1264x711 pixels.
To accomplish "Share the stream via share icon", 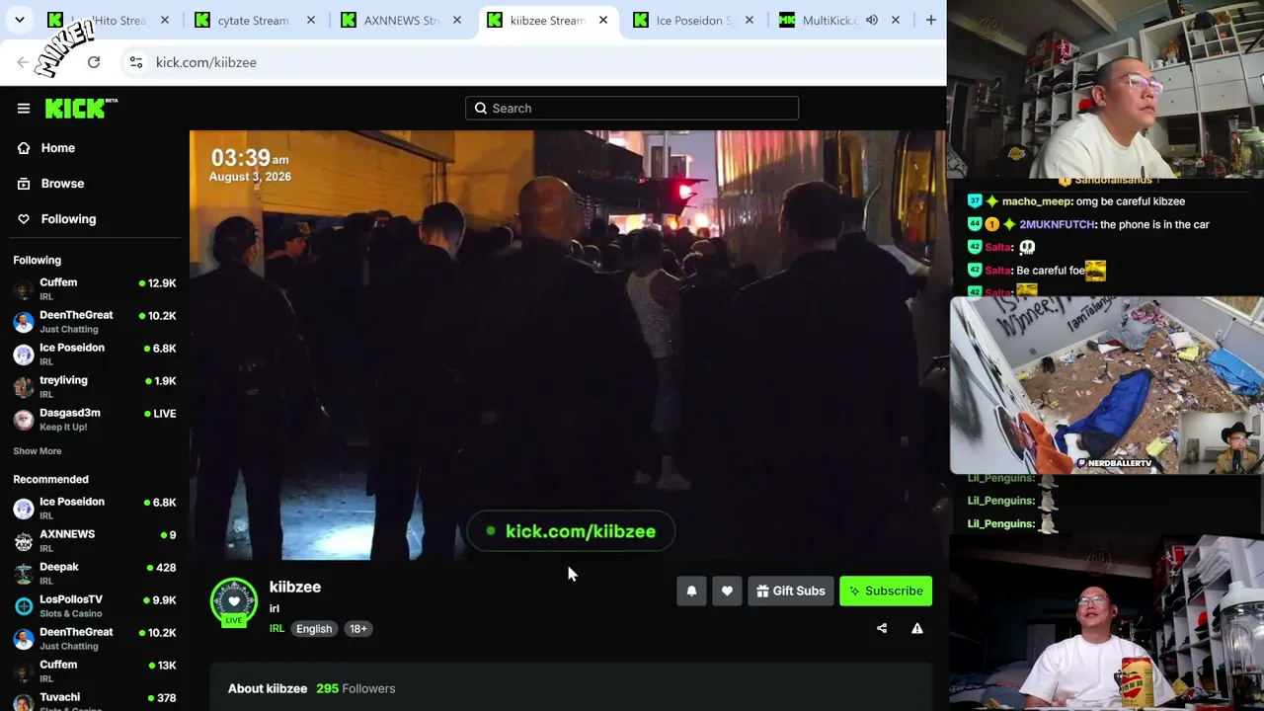I will coord(882,629).
